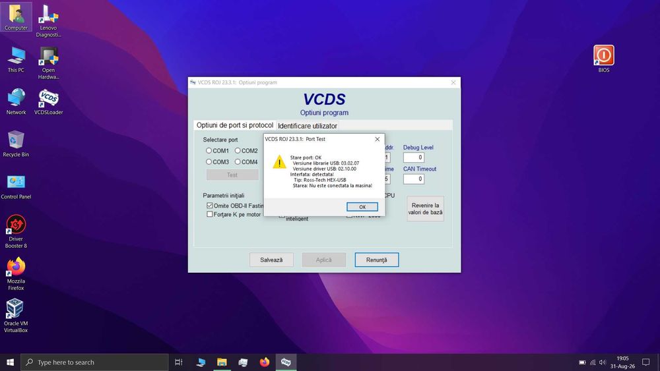Click the Renunță button
The image size is (660, 371).
pos(376,260)
